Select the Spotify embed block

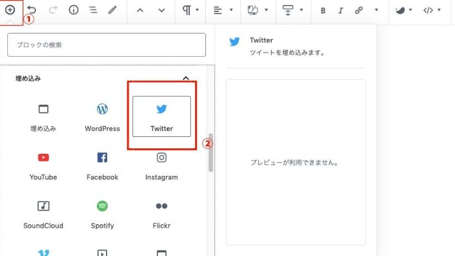click(102, 214)
